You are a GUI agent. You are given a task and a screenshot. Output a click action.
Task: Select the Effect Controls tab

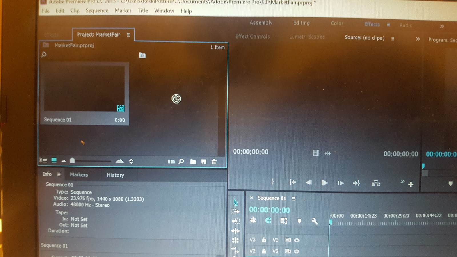coord(253,37)
